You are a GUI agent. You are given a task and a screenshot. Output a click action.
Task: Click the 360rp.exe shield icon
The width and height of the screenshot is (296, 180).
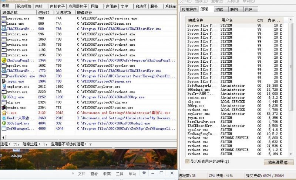pos(4,97)
